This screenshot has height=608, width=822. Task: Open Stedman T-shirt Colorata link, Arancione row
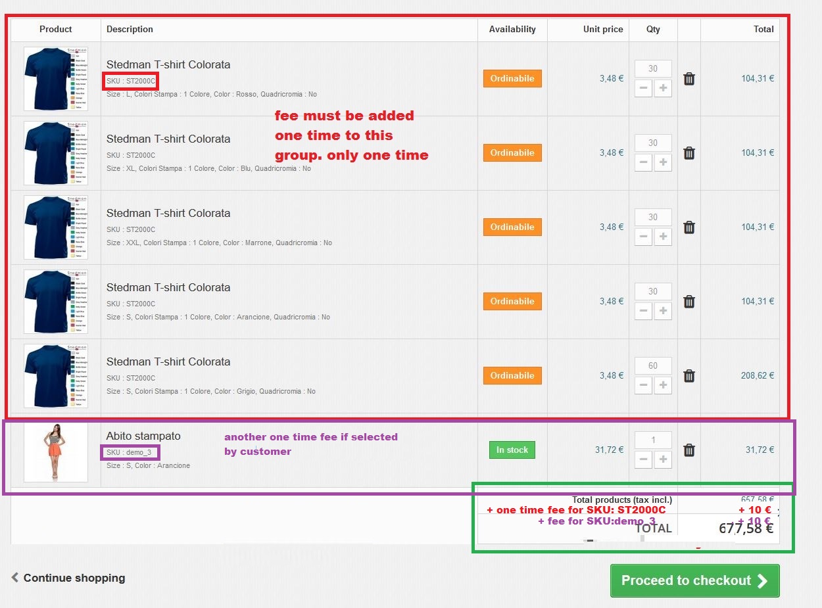(168, 287)
